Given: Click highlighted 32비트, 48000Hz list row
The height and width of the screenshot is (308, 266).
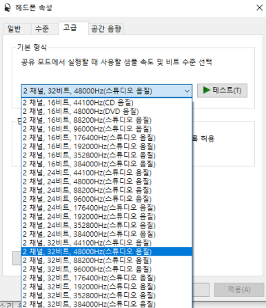Looking at the screenshot, I should [x=107, y=251].
